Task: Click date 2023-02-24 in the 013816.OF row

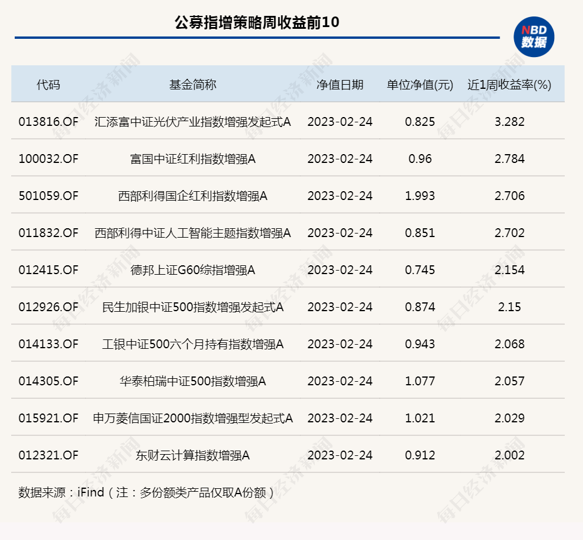Action: pos(340,122)
